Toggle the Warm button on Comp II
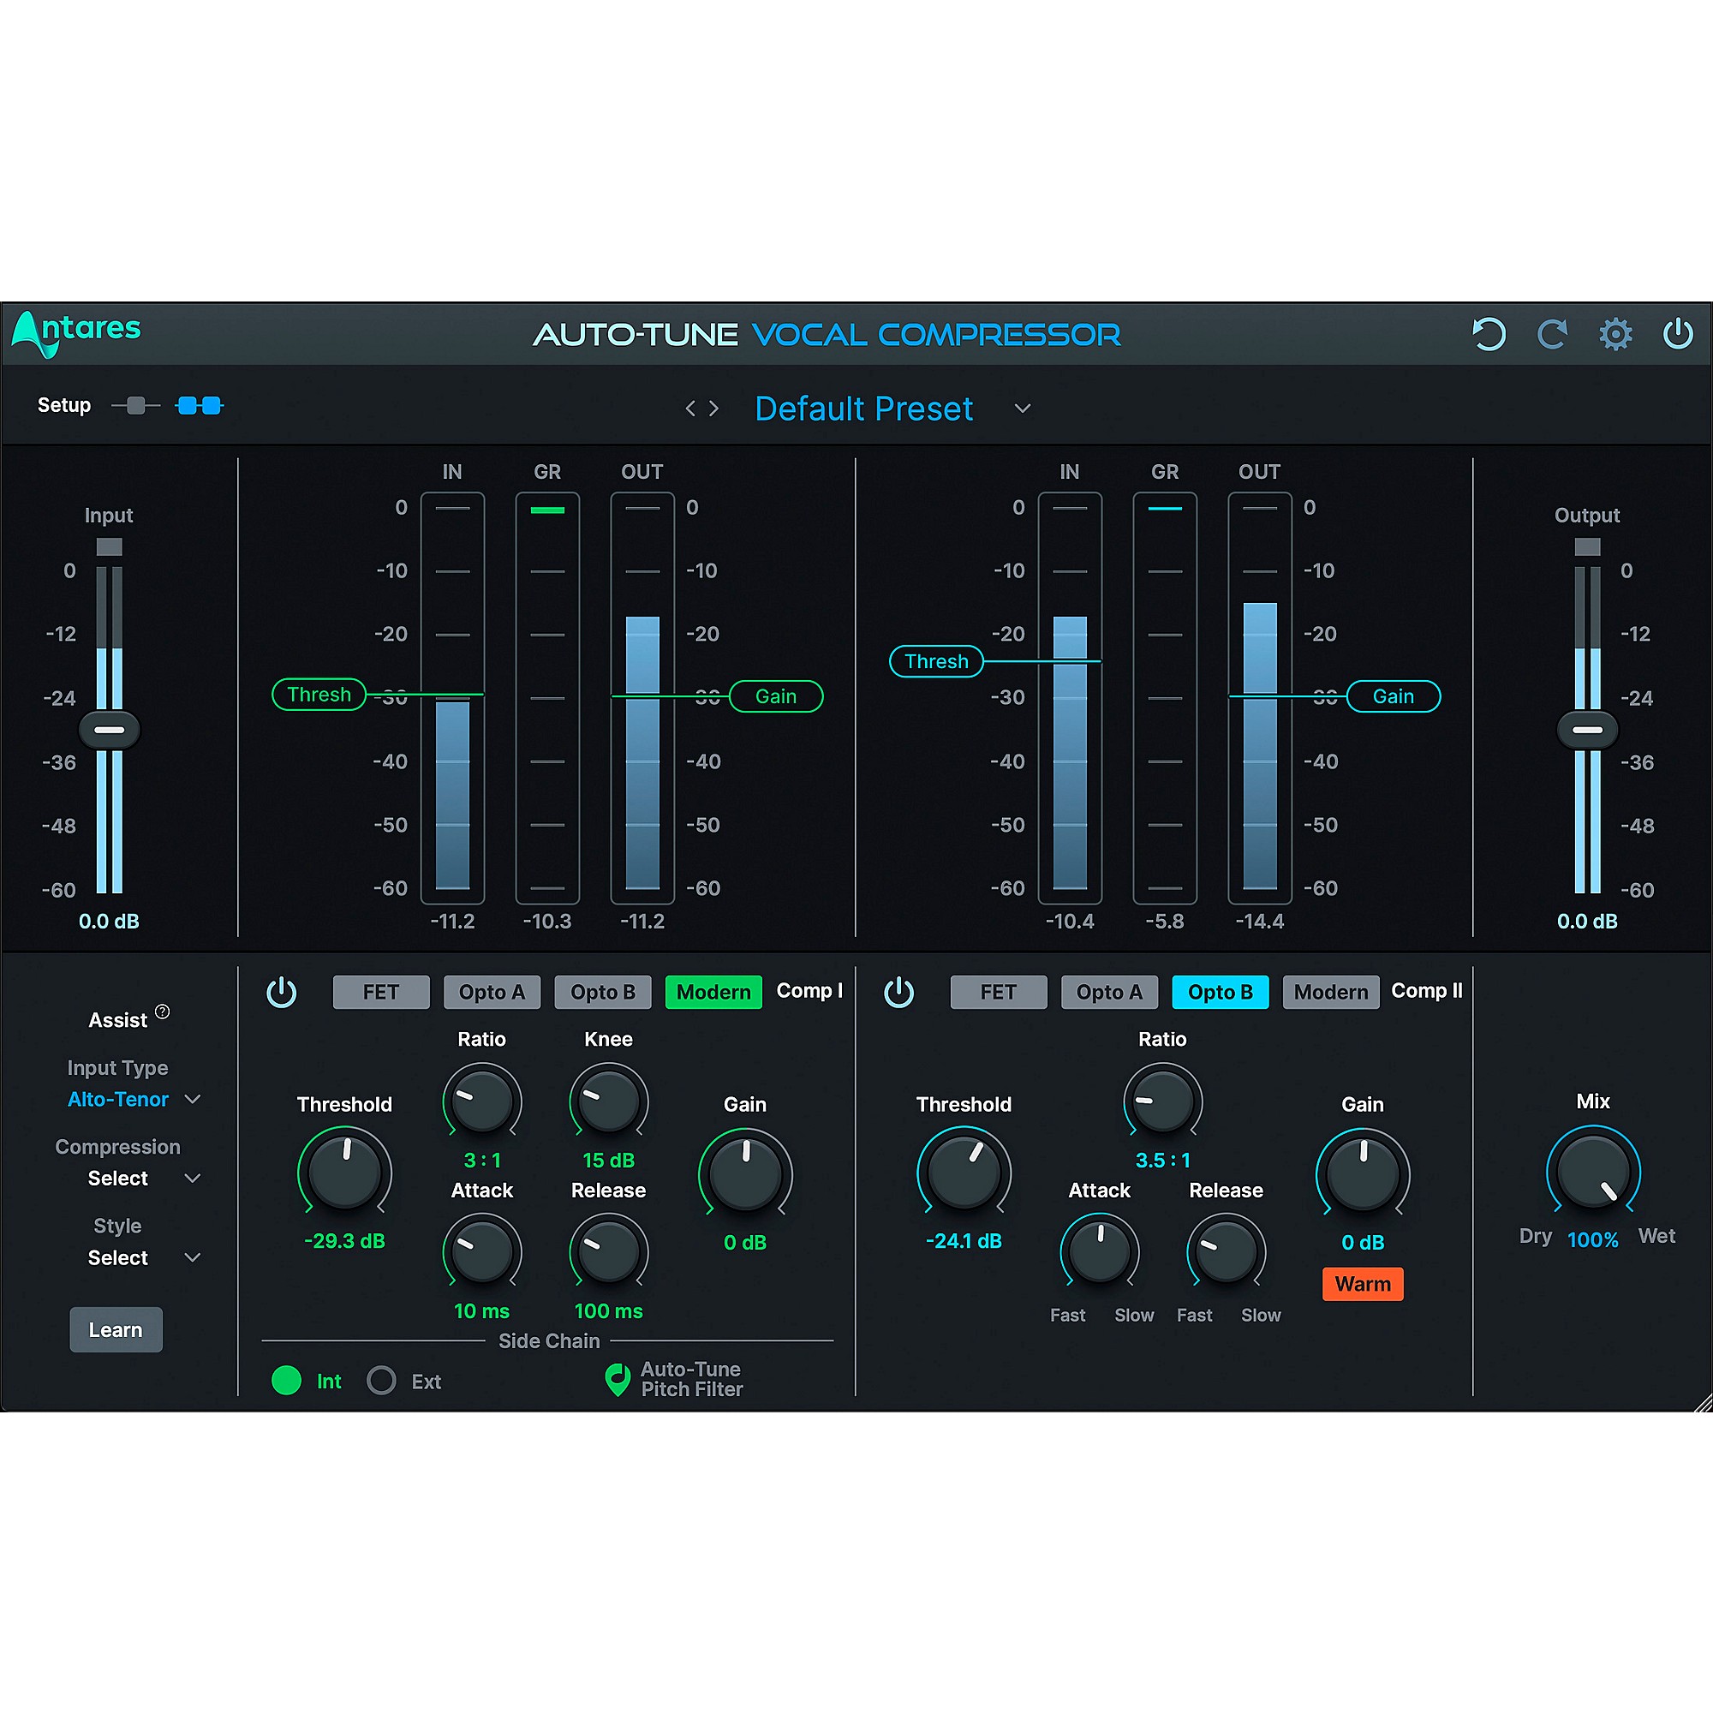Image resolution: width=1713 pixels, height=1713 pixels. [x=1363, y=1284]
